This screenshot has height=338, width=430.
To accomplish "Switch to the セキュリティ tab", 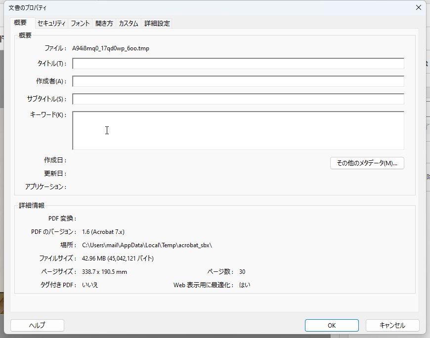I will [x=51, y=23].
